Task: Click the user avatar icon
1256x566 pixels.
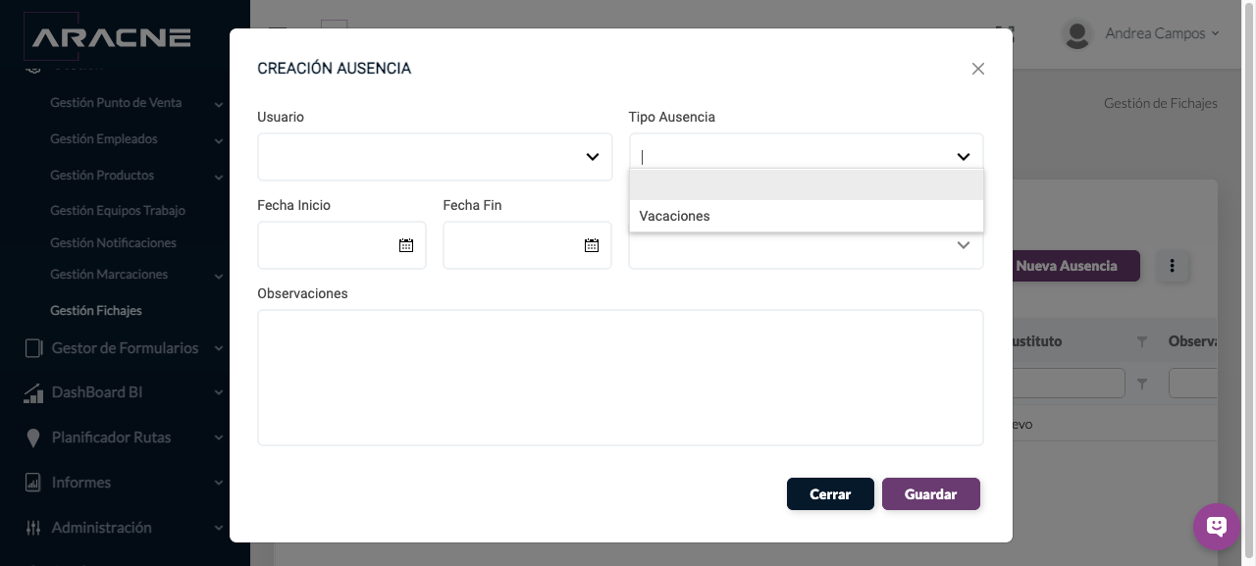Action: pyautogui.click(x=1077, y=34)
